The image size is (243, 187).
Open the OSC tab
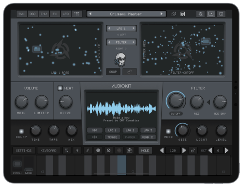pos(33,14)
